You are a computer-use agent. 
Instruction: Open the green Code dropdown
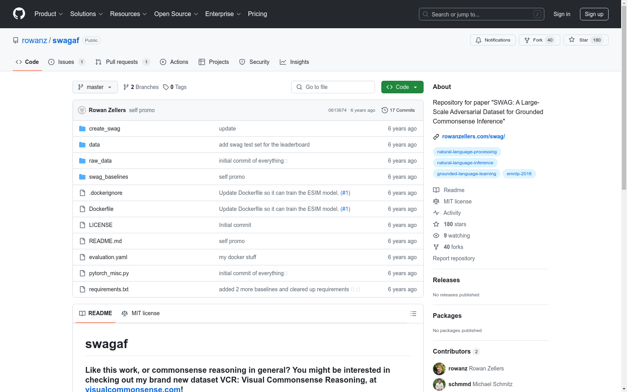tap(402, 87)
